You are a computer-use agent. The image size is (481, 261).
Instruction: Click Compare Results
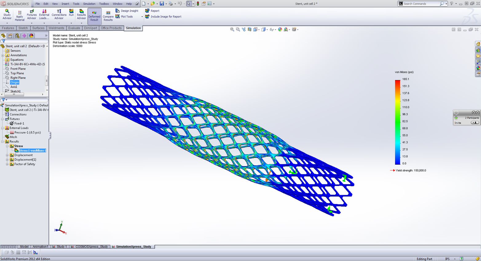(108, 16)
